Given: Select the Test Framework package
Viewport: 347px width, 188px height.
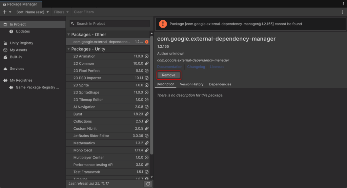Looking at the screenshot, I should 108,172.
